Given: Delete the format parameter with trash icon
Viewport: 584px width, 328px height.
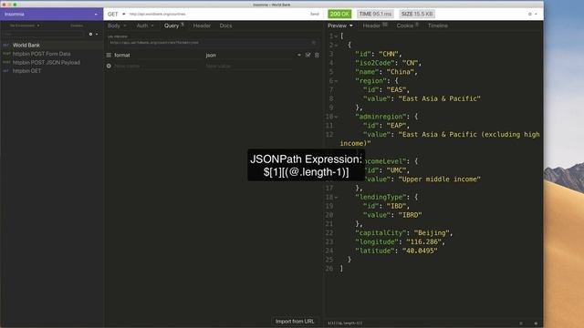Looking at the screenshot, I should (x=317, y=55).
